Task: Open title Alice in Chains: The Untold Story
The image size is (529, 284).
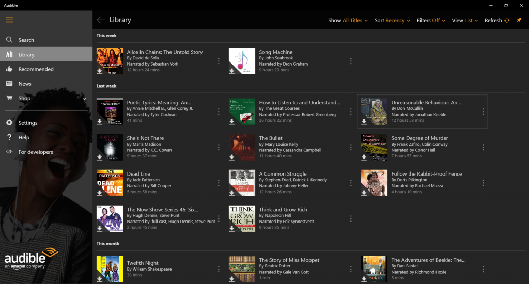Action: (x=165, y=52)
